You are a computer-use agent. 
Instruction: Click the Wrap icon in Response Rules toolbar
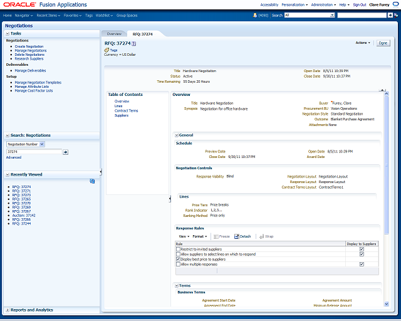(x=262, y=236)
